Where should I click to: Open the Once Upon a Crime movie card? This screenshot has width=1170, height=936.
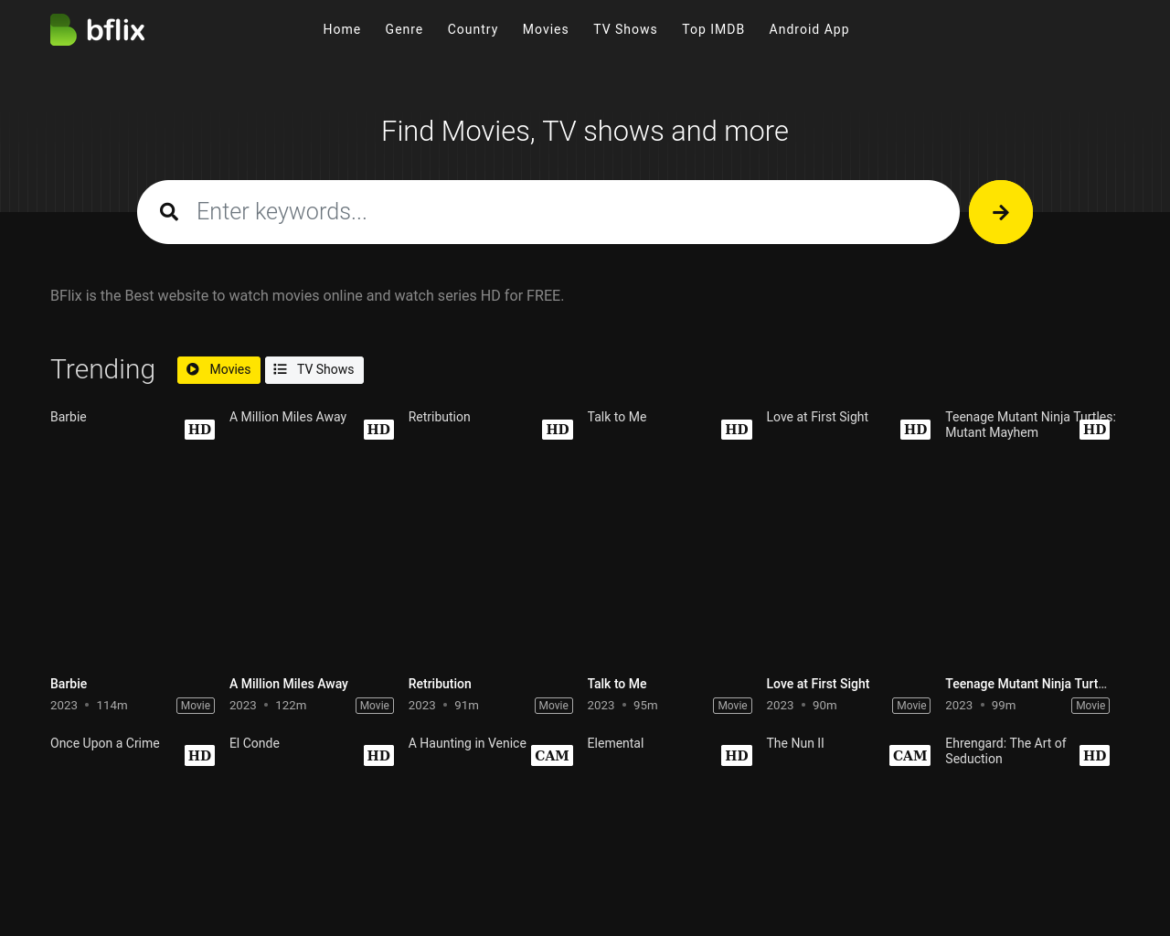point(133,836)
